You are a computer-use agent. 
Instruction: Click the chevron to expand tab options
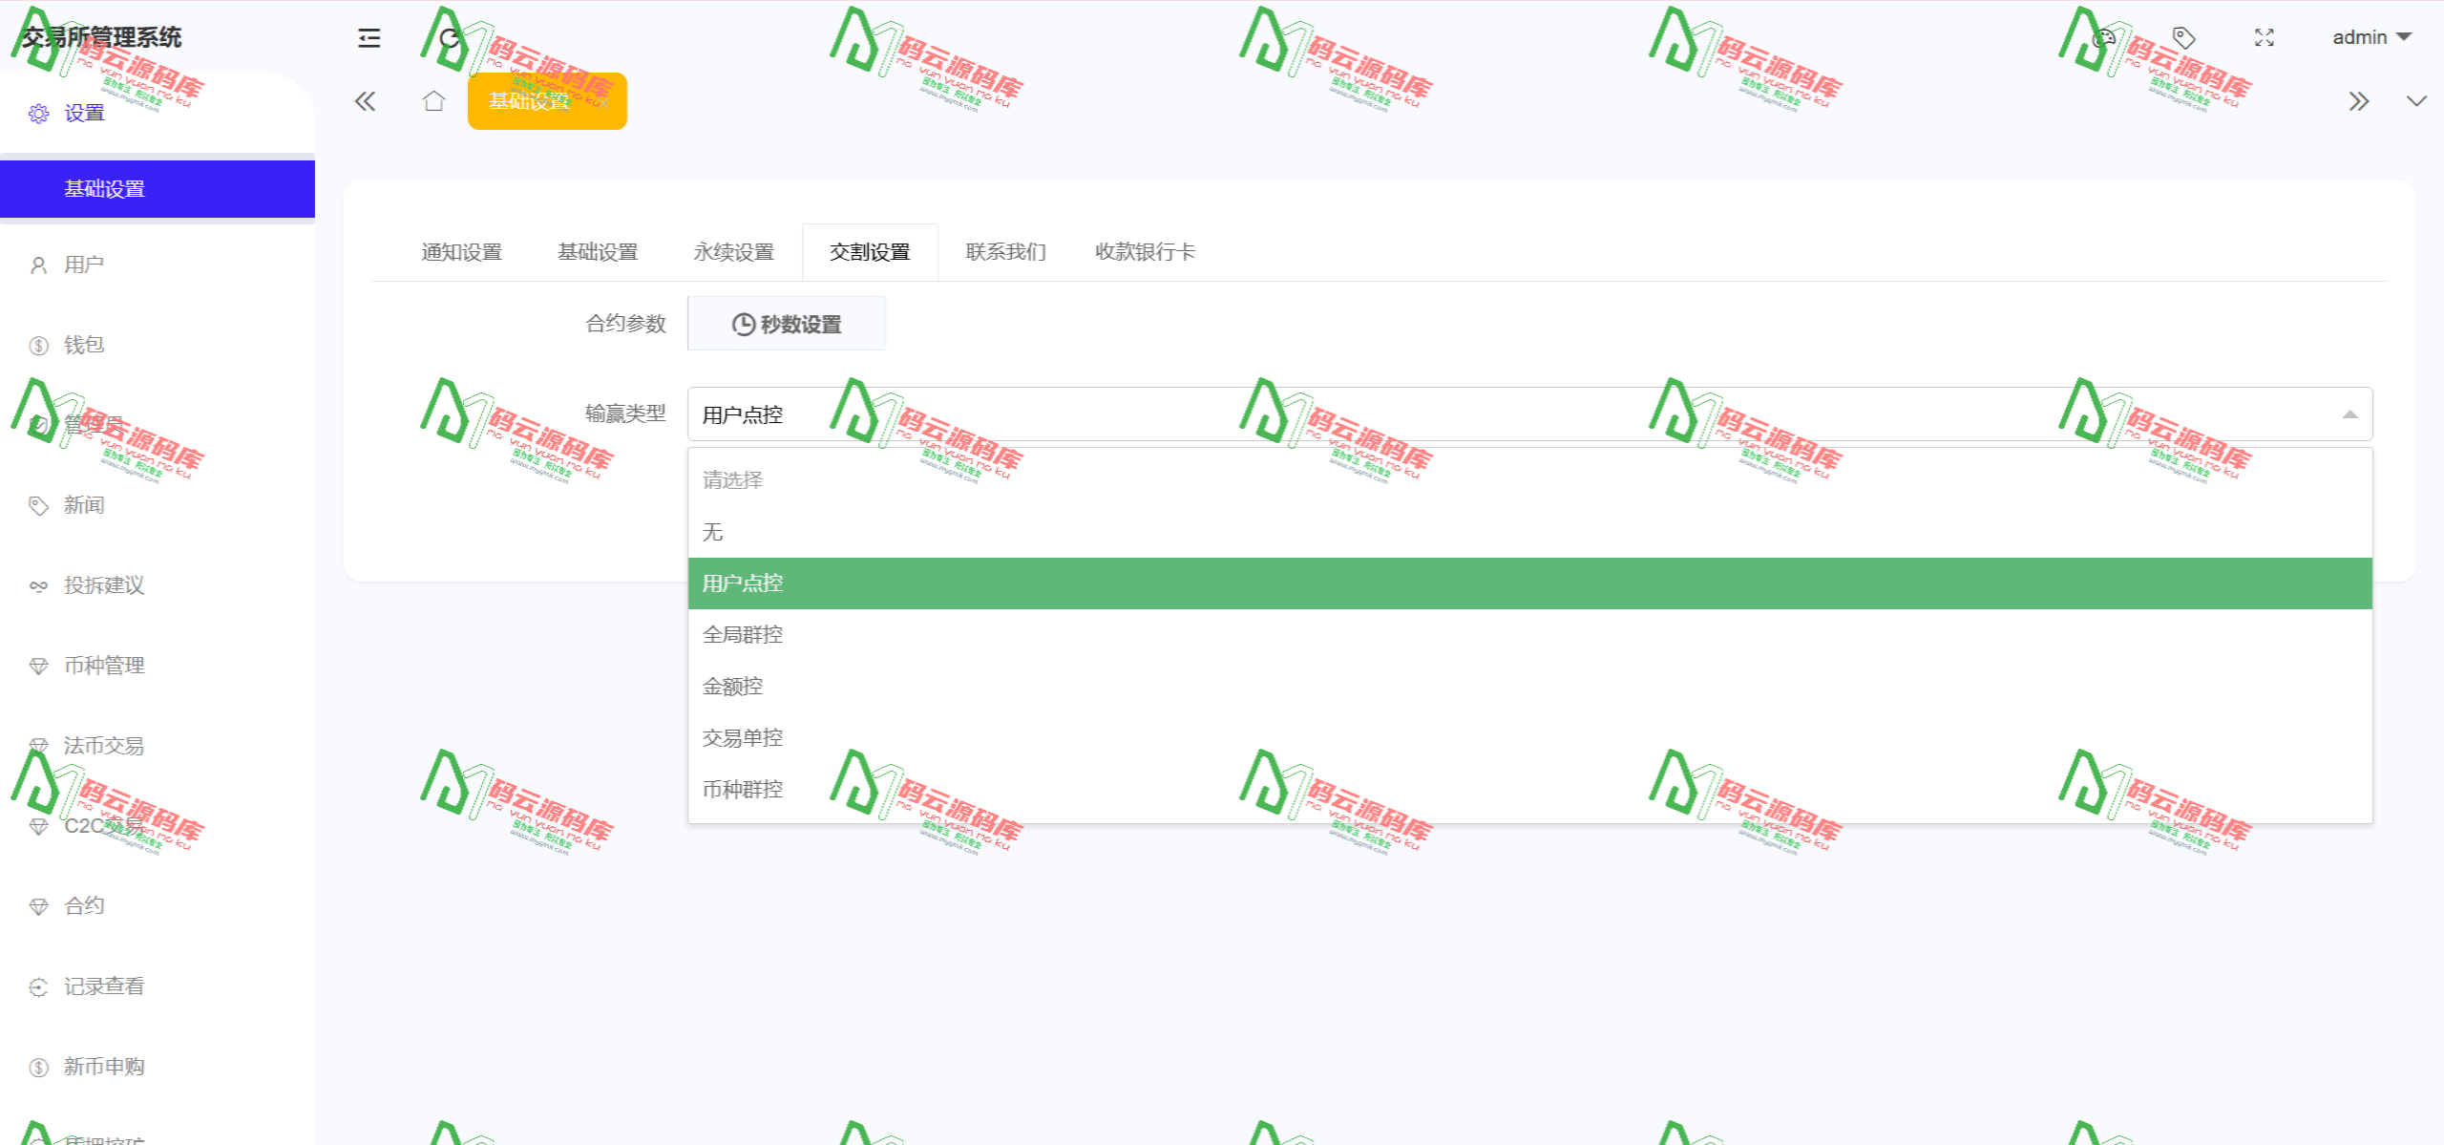[x=2416, y=100]
